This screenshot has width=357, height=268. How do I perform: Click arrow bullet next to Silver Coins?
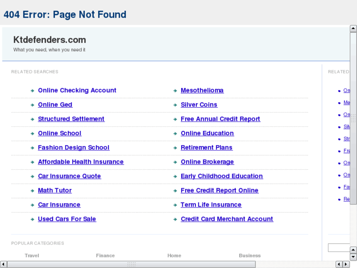point(175,105)
